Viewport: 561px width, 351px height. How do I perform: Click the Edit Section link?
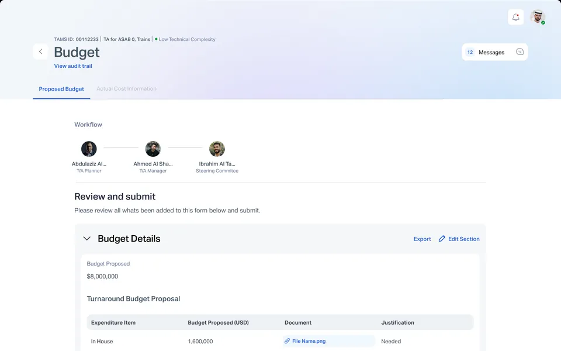pos(463,239)
